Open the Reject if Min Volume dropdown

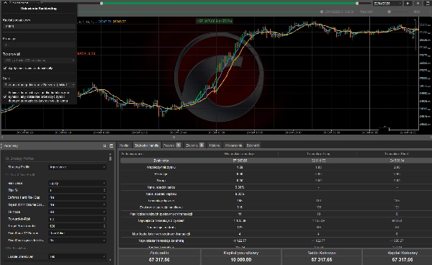pos(77,205)
